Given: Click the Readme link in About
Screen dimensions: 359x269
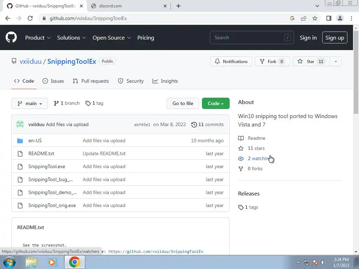Looking at the screenshot, I should click(252, 138).
